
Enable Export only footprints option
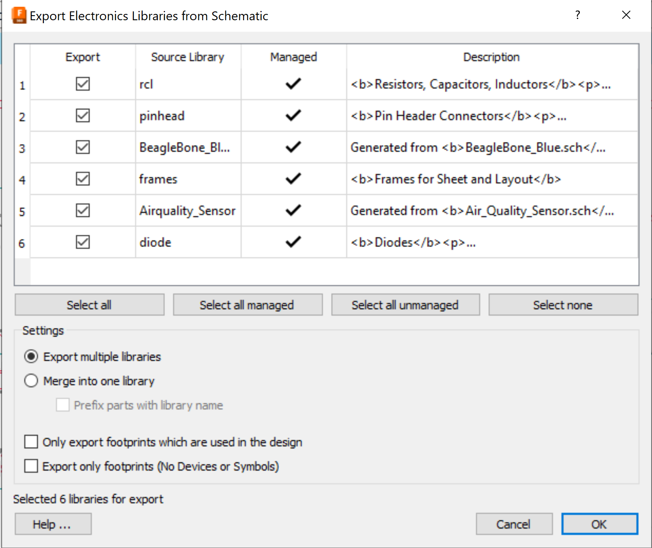click(31, 466)
